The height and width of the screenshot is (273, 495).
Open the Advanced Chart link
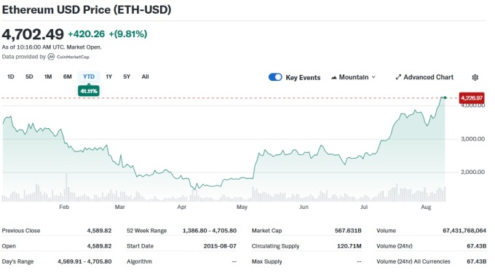click(424, 77)
